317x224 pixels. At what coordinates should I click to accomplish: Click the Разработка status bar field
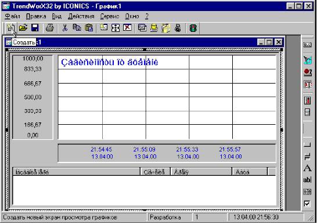(170, 218)
